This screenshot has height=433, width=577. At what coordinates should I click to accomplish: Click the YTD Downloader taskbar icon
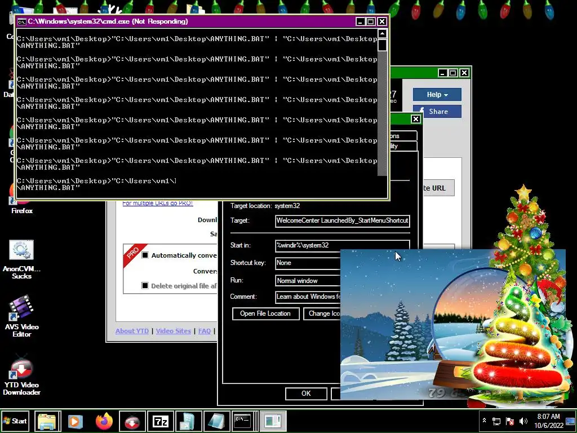pos(132,421)
